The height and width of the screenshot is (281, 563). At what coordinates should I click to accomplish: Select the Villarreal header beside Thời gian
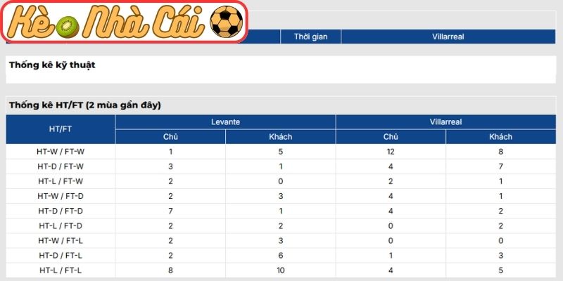(x=448, y=37)
